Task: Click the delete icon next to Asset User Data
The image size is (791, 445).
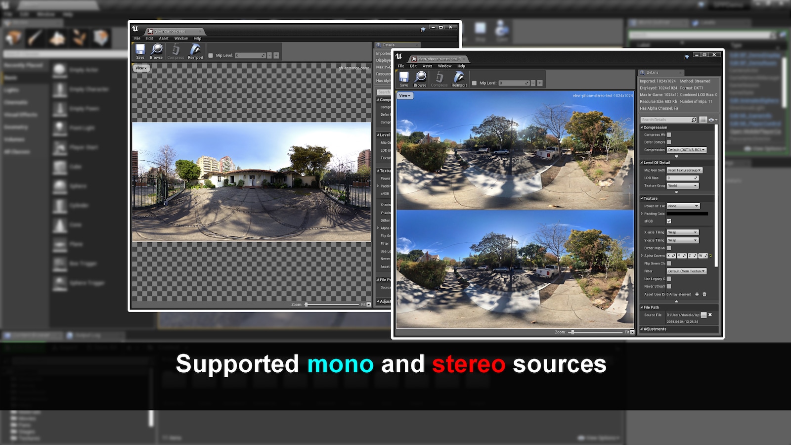Action: click(x=704, y=294)
